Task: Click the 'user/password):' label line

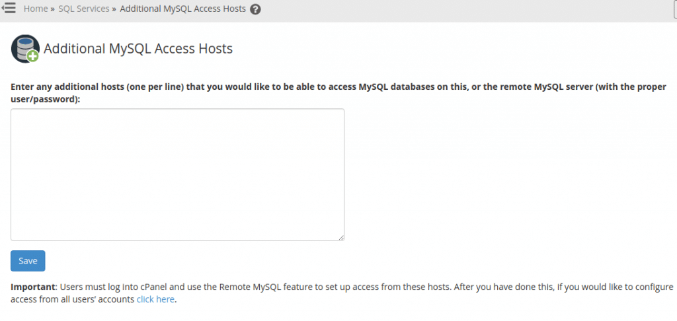Action: pyautogui.click(x=46, y=99)
